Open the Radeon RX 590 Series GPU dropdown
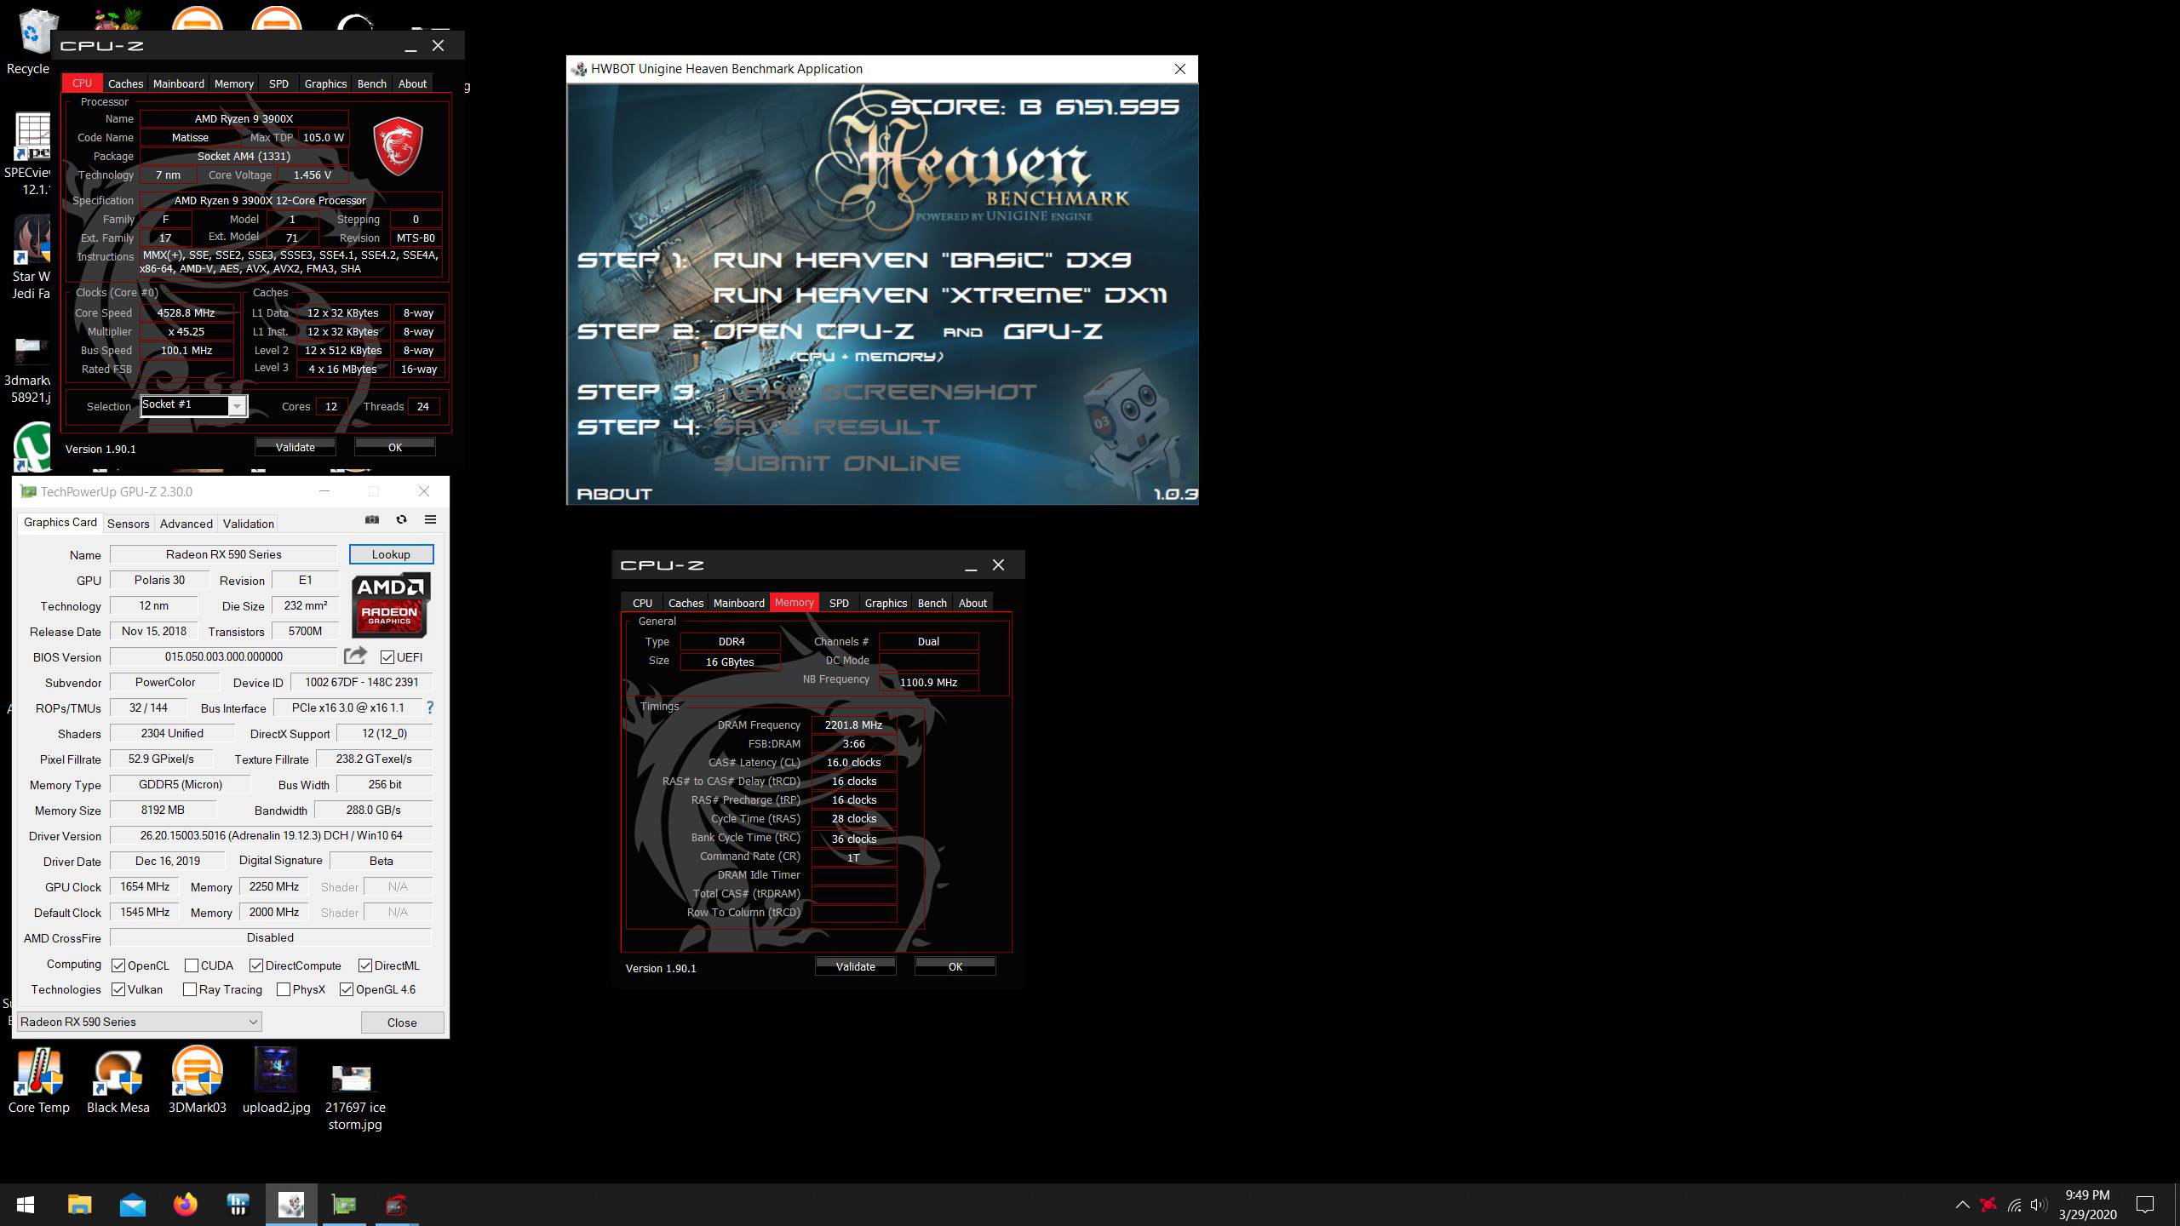Screen dimensions: 2180x1226 pyautogui.click(x=139, y=1022)
